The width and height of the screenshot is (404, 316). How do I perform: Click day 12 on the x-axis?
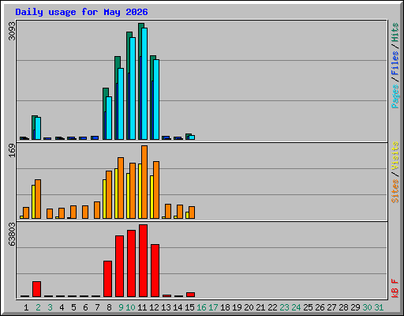click(154, 307)
